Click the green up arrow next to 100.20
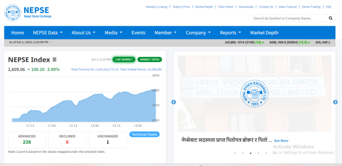The image size is (342, 166). point(29,70)
